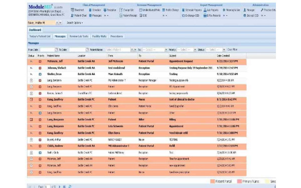
Task: Open the To Date calendar picker
Action: [x=87, y=50]
